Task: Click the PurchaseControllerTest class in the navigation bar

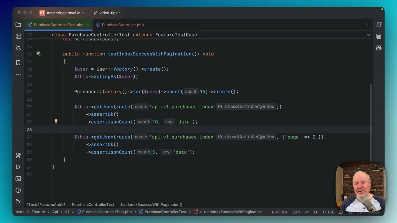Action: click(x=163, y=212)
